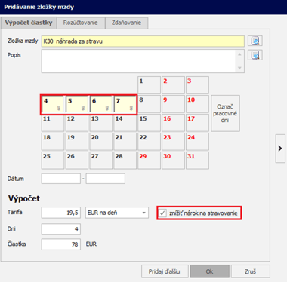
Task: Click the Tarifa value field
Action: pyautogui.click(x=61, y=213)
